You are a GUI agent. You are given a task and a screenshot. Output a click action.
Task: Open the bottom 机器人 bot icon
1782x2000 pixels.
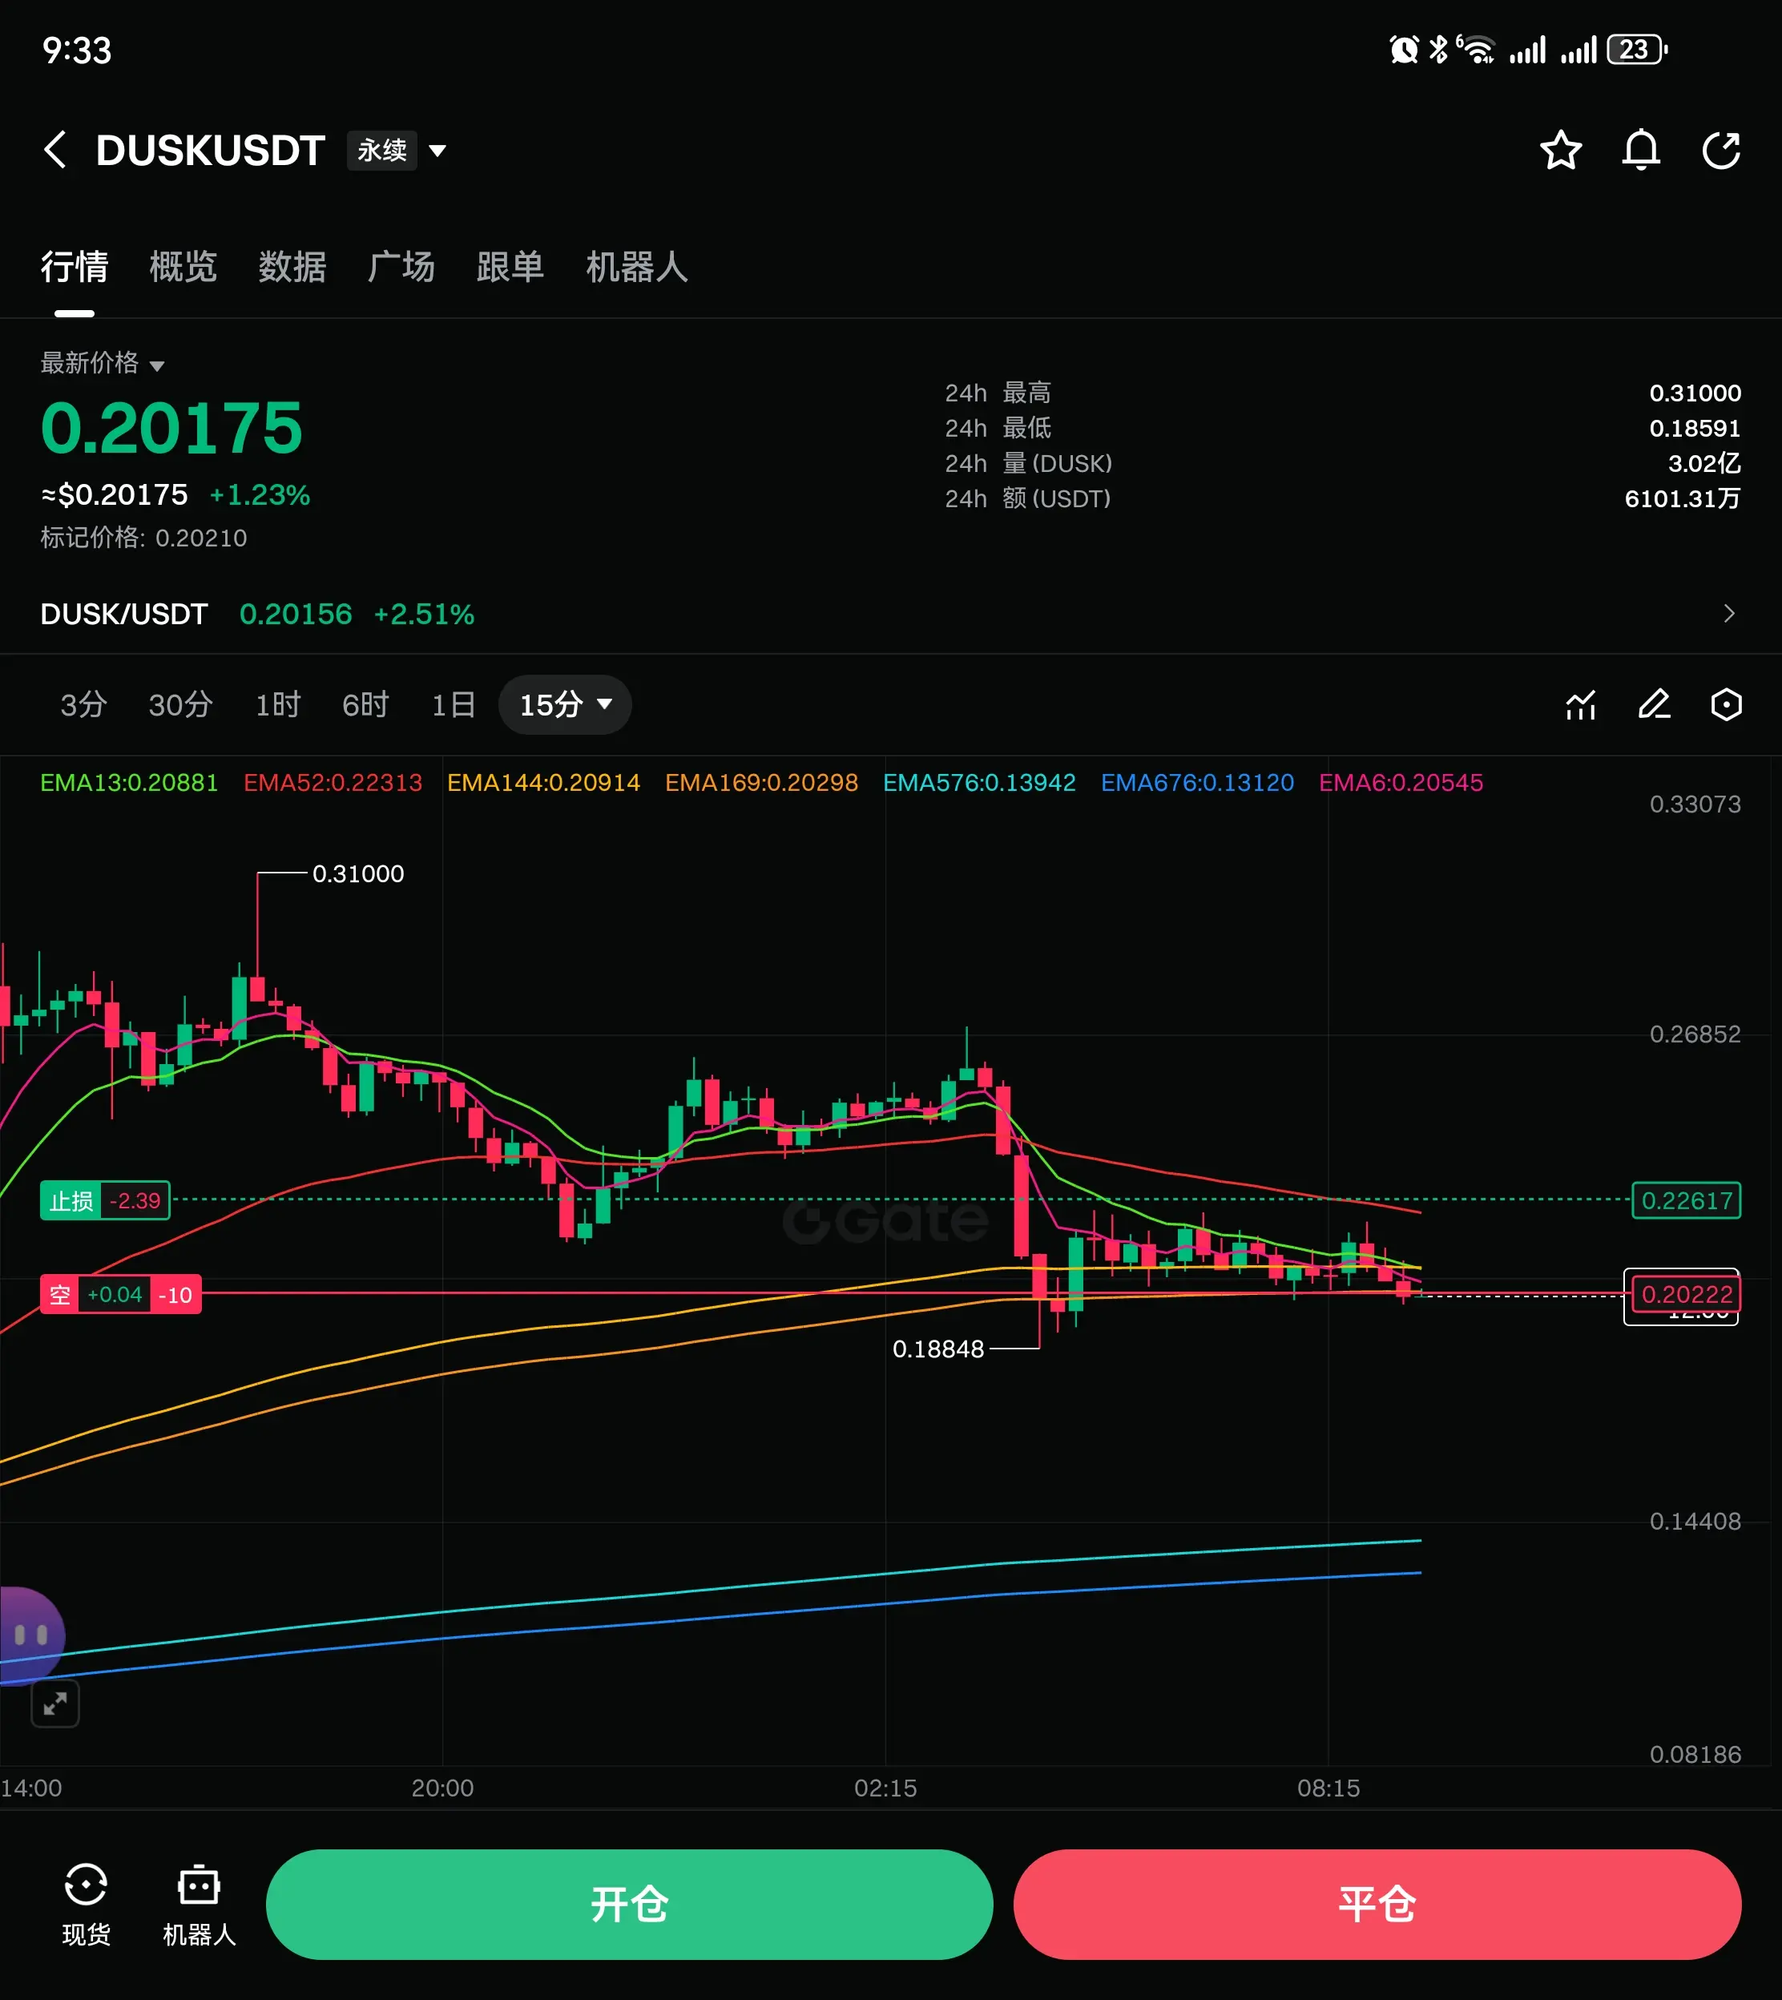coord(199,1903)
